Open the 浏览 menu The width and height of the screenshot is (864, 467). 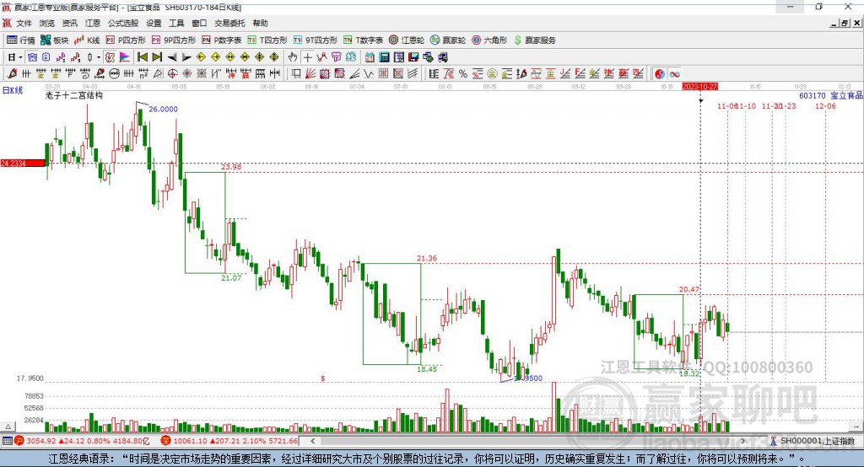(x=47, y=23)
